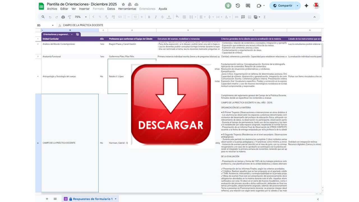Click the Gemini sparkle icon
Image resolution: width=359 pixels, height=202 pixels.
coord(306,6)
